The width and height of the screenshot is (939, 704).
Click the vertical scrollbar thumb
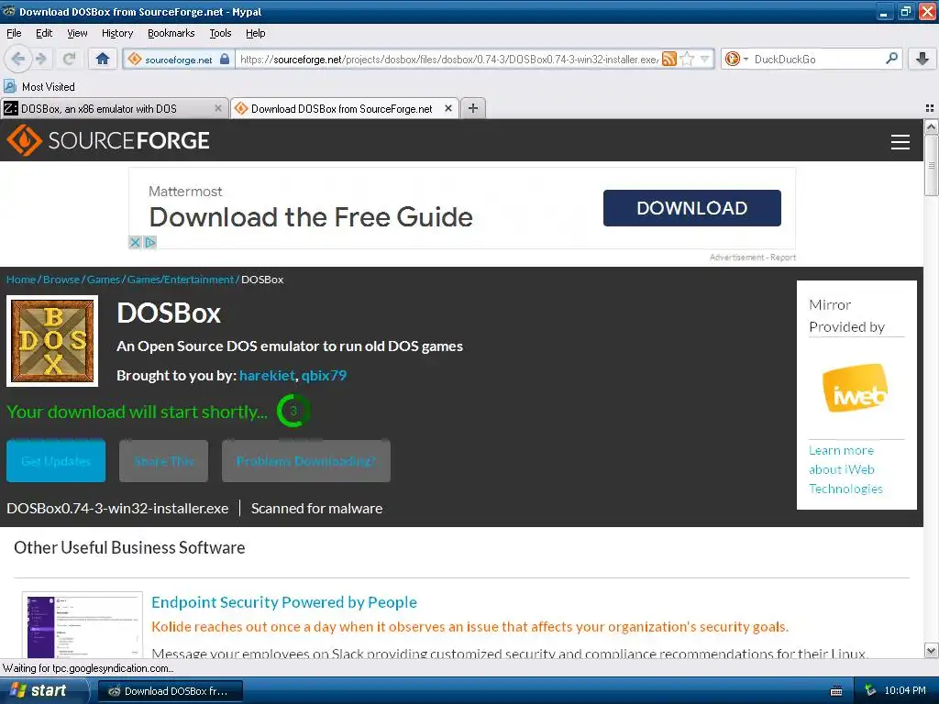[x=931, y=165]
